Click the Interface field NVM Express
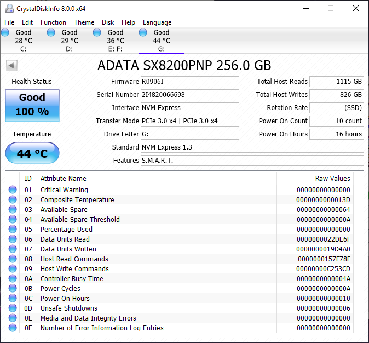Image resolution: width=369 pixels, height=343 pixels. (190, 108)
